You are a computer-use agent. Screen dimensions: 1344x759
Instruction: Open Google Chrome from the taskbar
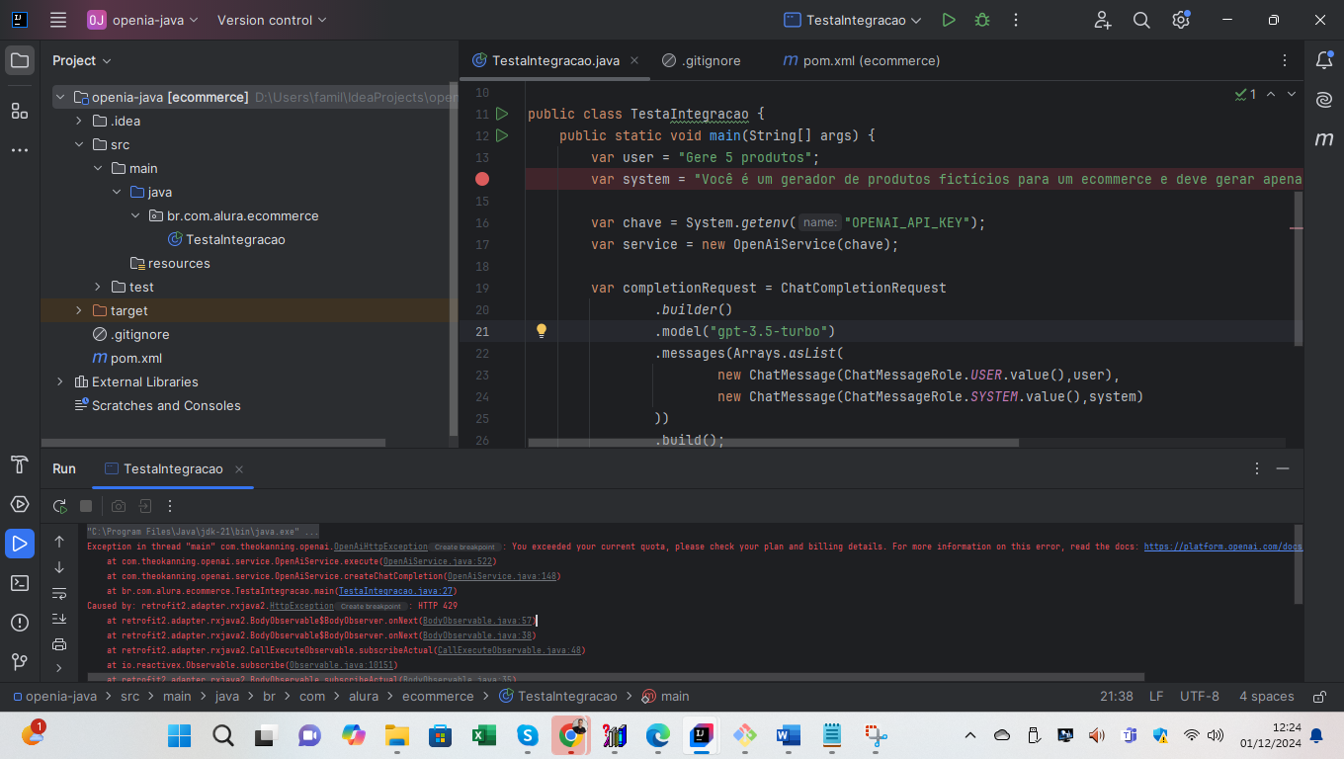pos(570,735)
